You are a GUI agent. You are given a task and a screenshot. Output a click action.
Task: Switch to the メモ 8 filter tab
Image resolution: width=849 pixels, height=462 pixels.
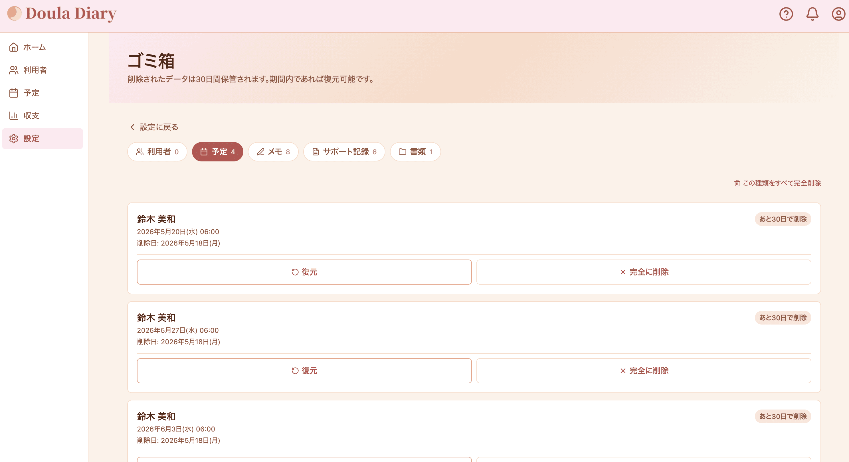(x=273, y=152)
